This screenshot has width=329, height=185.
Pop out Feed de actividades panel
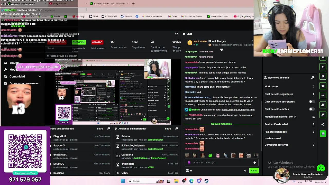click(108, 129)
